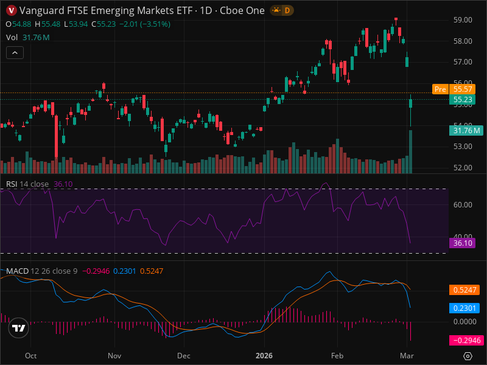487x365 pixels.
Task: Click the RSI 60.00 scale value
Action: (463, 205)
